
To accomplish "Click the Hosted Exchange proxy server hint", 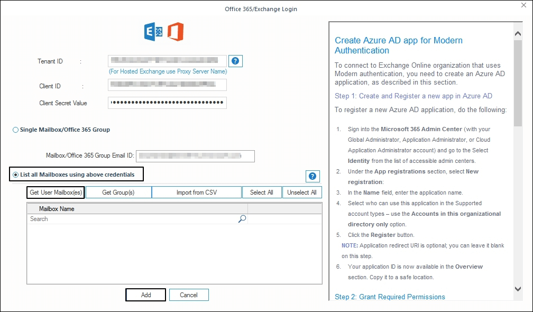I will coord(168,71).
